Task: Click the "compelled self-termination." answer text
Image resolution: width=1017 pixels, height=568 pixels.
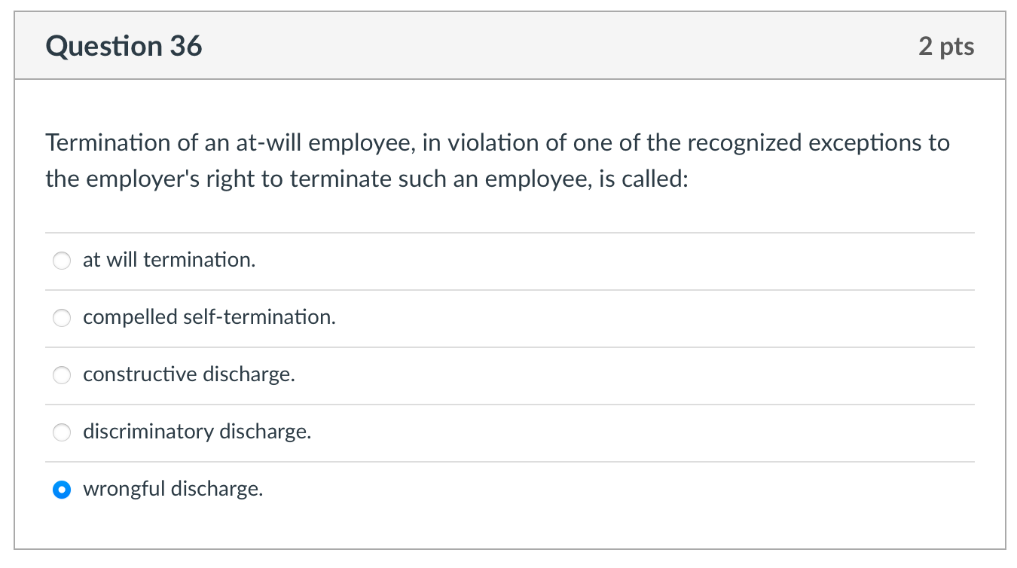Action: (x=209, y=317)
